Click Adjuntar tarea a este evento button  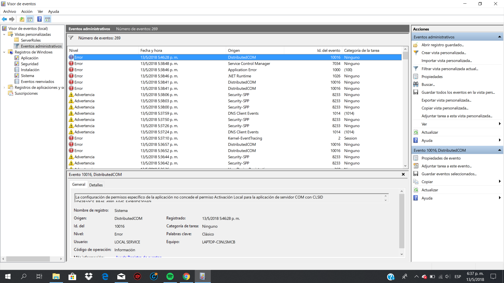pyautogui.click(x=447, y=166)
